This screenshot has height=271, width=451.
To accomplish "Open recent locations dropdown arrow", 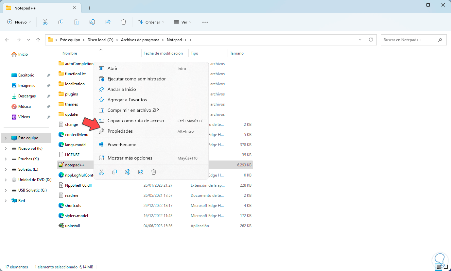I will (x=29, y=40).
